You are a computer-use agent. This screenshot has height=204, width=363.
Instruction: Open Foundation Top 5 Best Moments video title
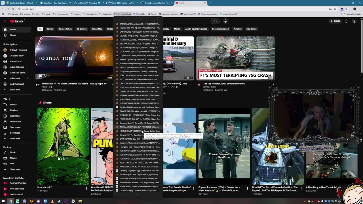pos(74,84)
